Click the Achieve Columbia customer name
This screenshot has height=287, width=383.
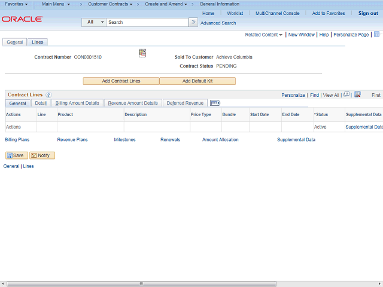(x=234, y=57)
